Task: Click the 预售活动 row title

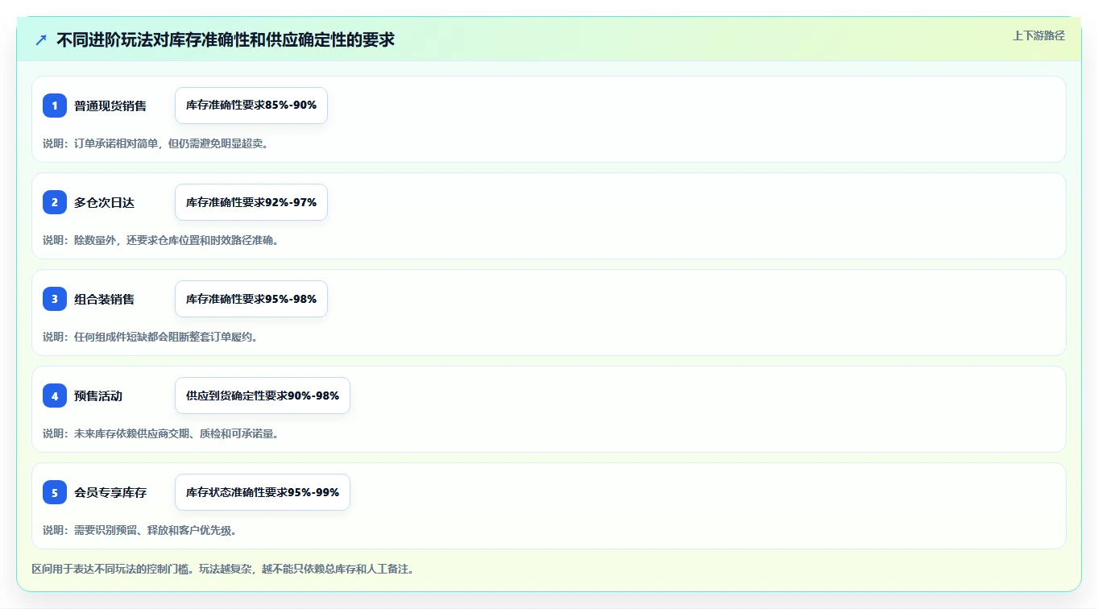Action: coord(98,396)
